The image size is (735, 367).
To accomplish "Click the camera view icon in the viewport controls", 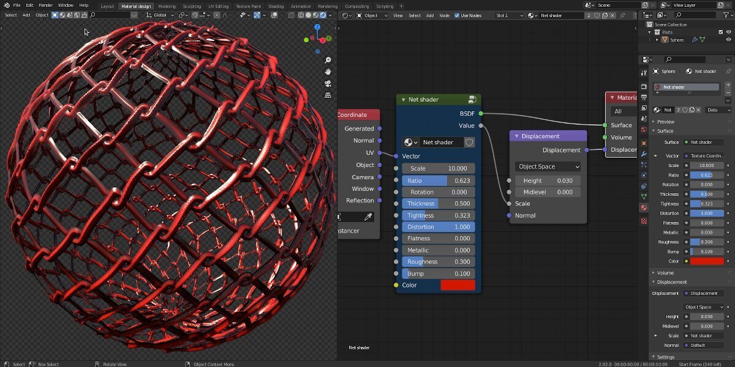I will pyautogui.click(x=328, y=83).
